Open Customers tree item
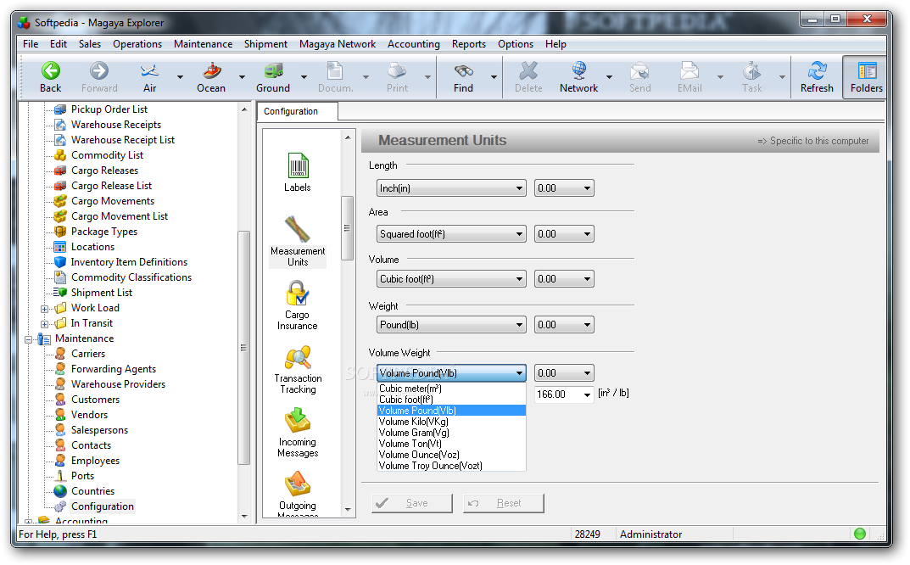The image size is (910, 565). (95, 400)
